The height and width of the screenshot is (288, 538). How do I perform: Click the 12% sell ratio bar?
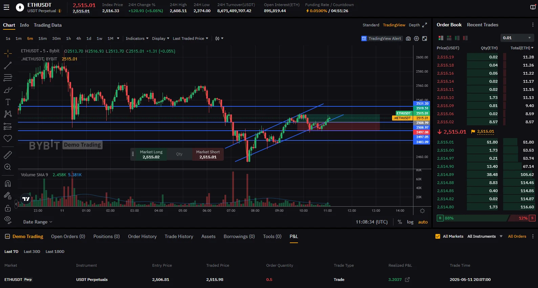[x=522, y=218]
